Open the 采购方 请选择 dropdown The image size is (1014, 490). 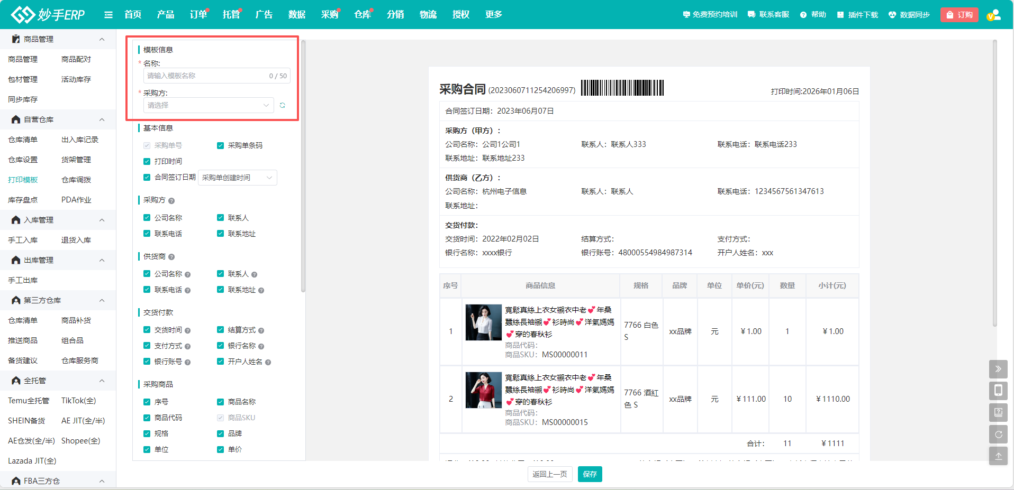point(209,105)
